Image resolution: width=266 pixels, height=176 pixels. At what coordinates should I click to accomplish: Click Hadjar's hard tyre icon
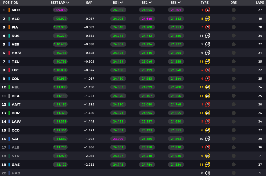click(208, 173)
